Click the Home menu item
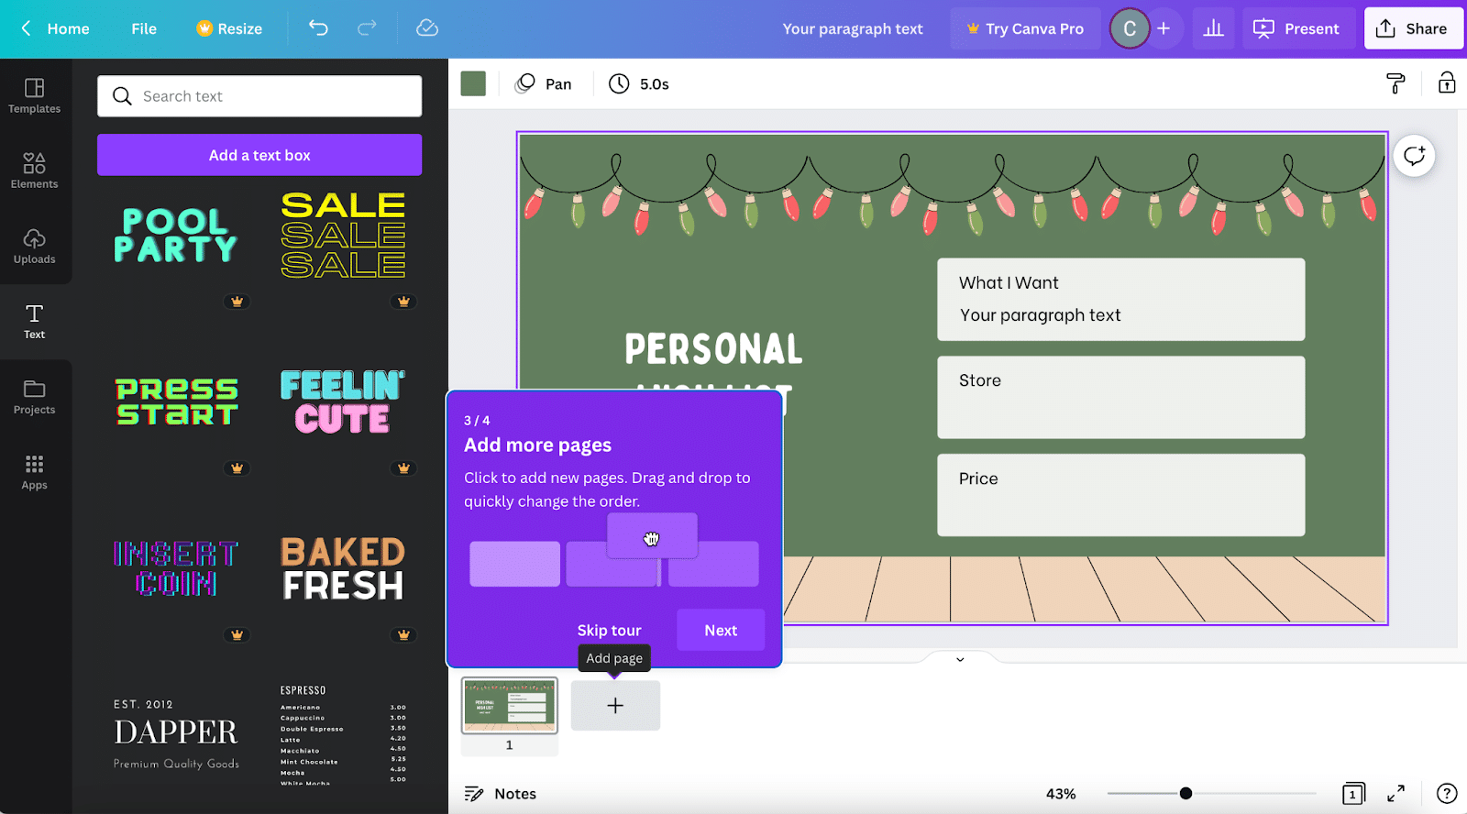Viewport: 1467px width, 814px height. (68, 28)
